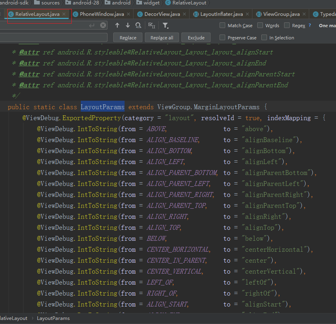Select widget folder in breadcrumb
The width and height of the screenshot is (336, 324).
point(148,3)
